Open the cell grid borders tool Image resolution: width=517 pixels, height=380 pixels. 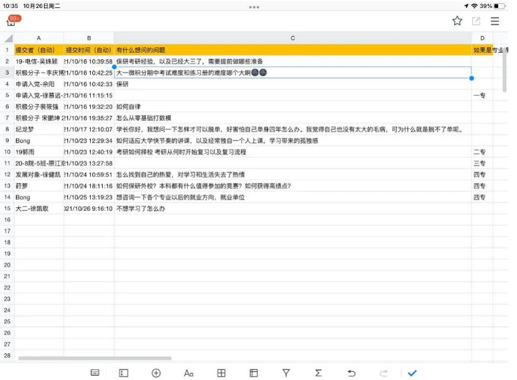tap(221, 373)
